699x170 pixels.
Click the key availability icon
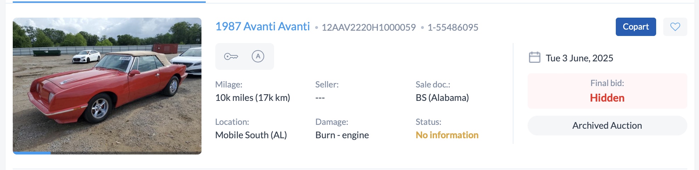click(x=231, y=56)
